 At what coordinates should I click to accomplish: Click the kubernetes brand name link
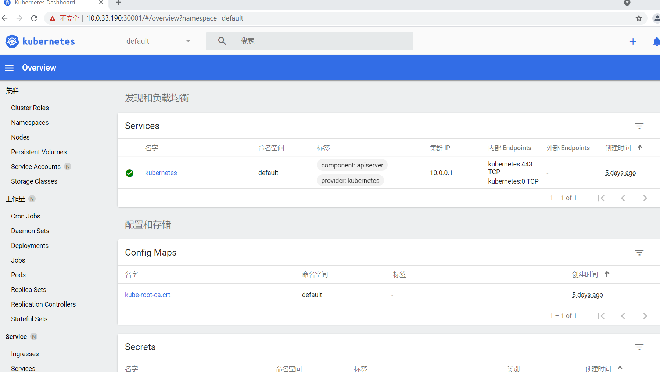[x=49, y=41]
